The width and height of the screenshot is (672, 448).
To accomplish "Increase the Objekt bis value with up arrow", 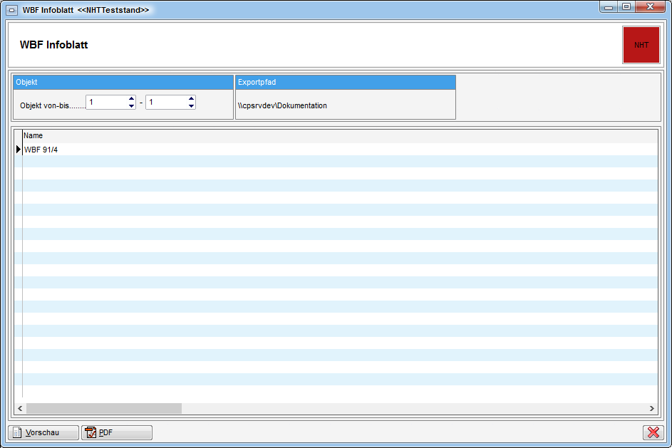I will coord(191,99).
